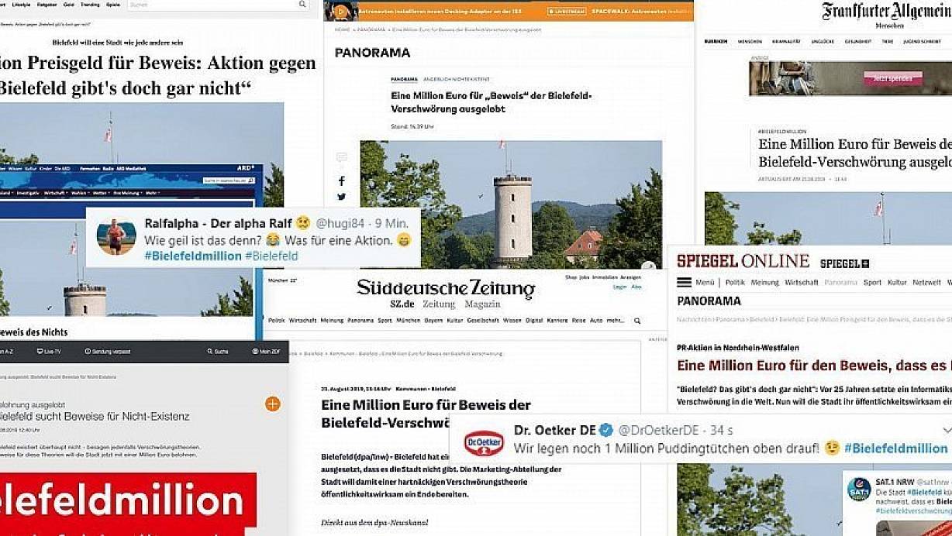Select Politik in the Spiegel Online navigation
Viewport: 952px width, 536px height.
735,283
